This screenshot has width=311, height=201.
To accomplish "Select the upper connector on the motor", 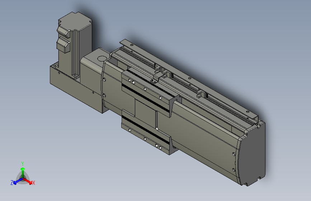I will tap(64, 32).
